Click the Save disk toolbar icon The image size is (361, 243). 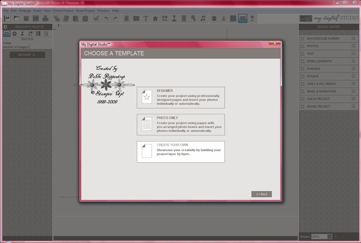point(26,18)
